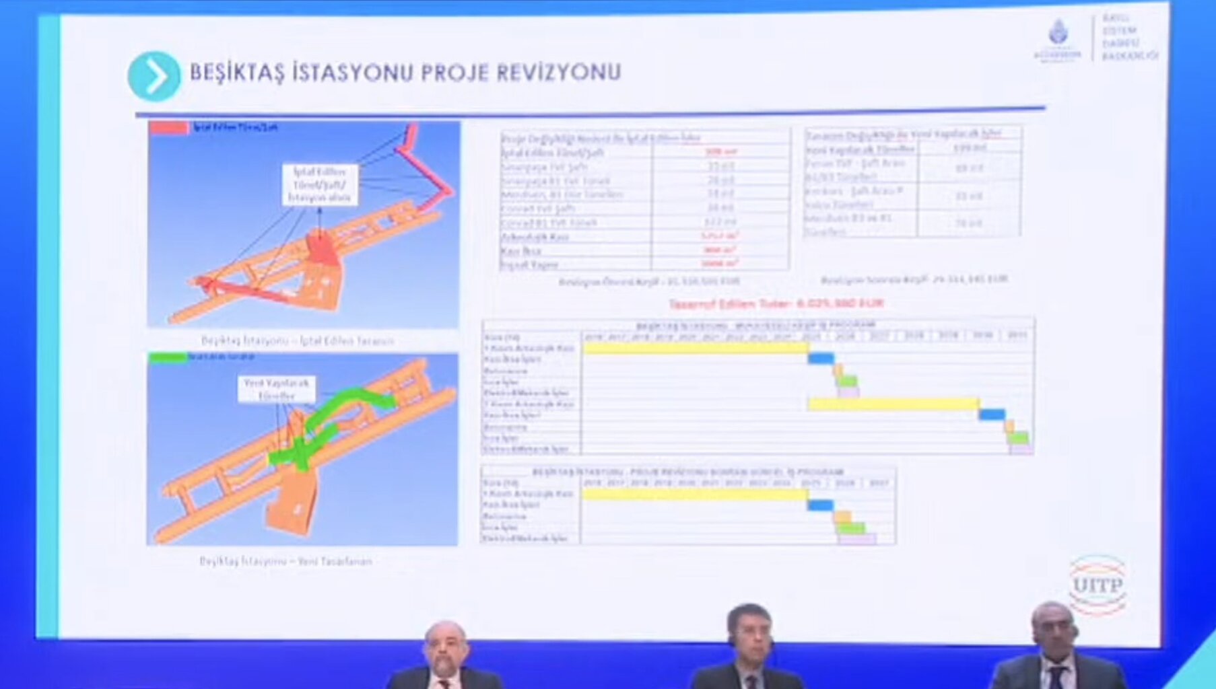The width and height of the screenshot is (1216, 689).
Task: Click the teal chevron icon beside the title
Action: [x=154, y=76]
